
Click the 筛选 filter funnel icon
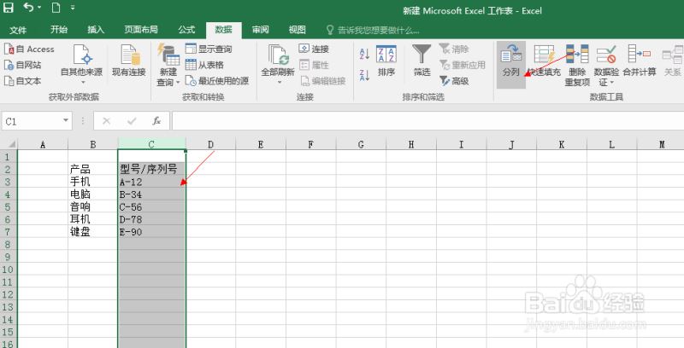pos(422,54)
